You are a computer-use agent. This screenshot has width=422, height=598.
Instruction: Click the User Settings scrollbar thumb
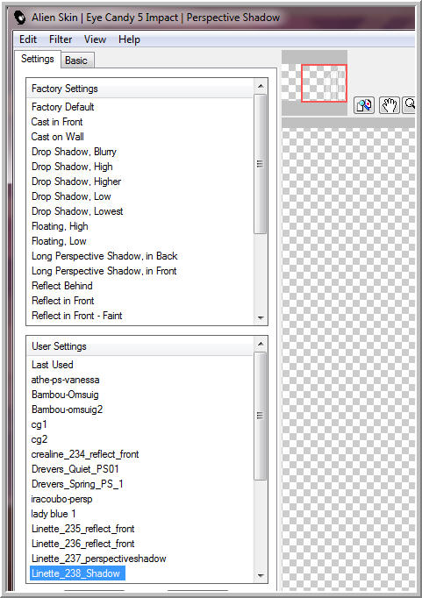click(261, 416)
